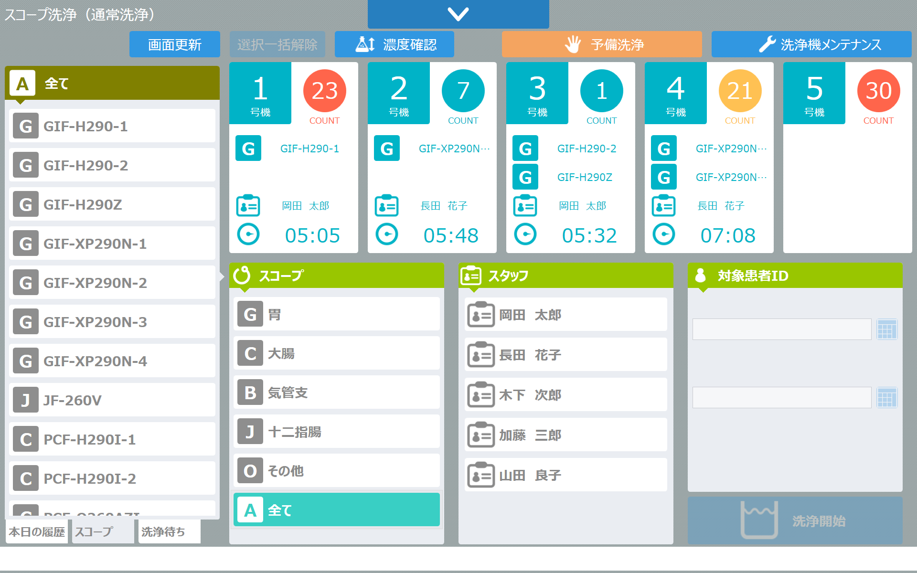Expand the top blue chevron dropdown panel
The width and height of the screenshot is (917, 573).
click(458, 14)
